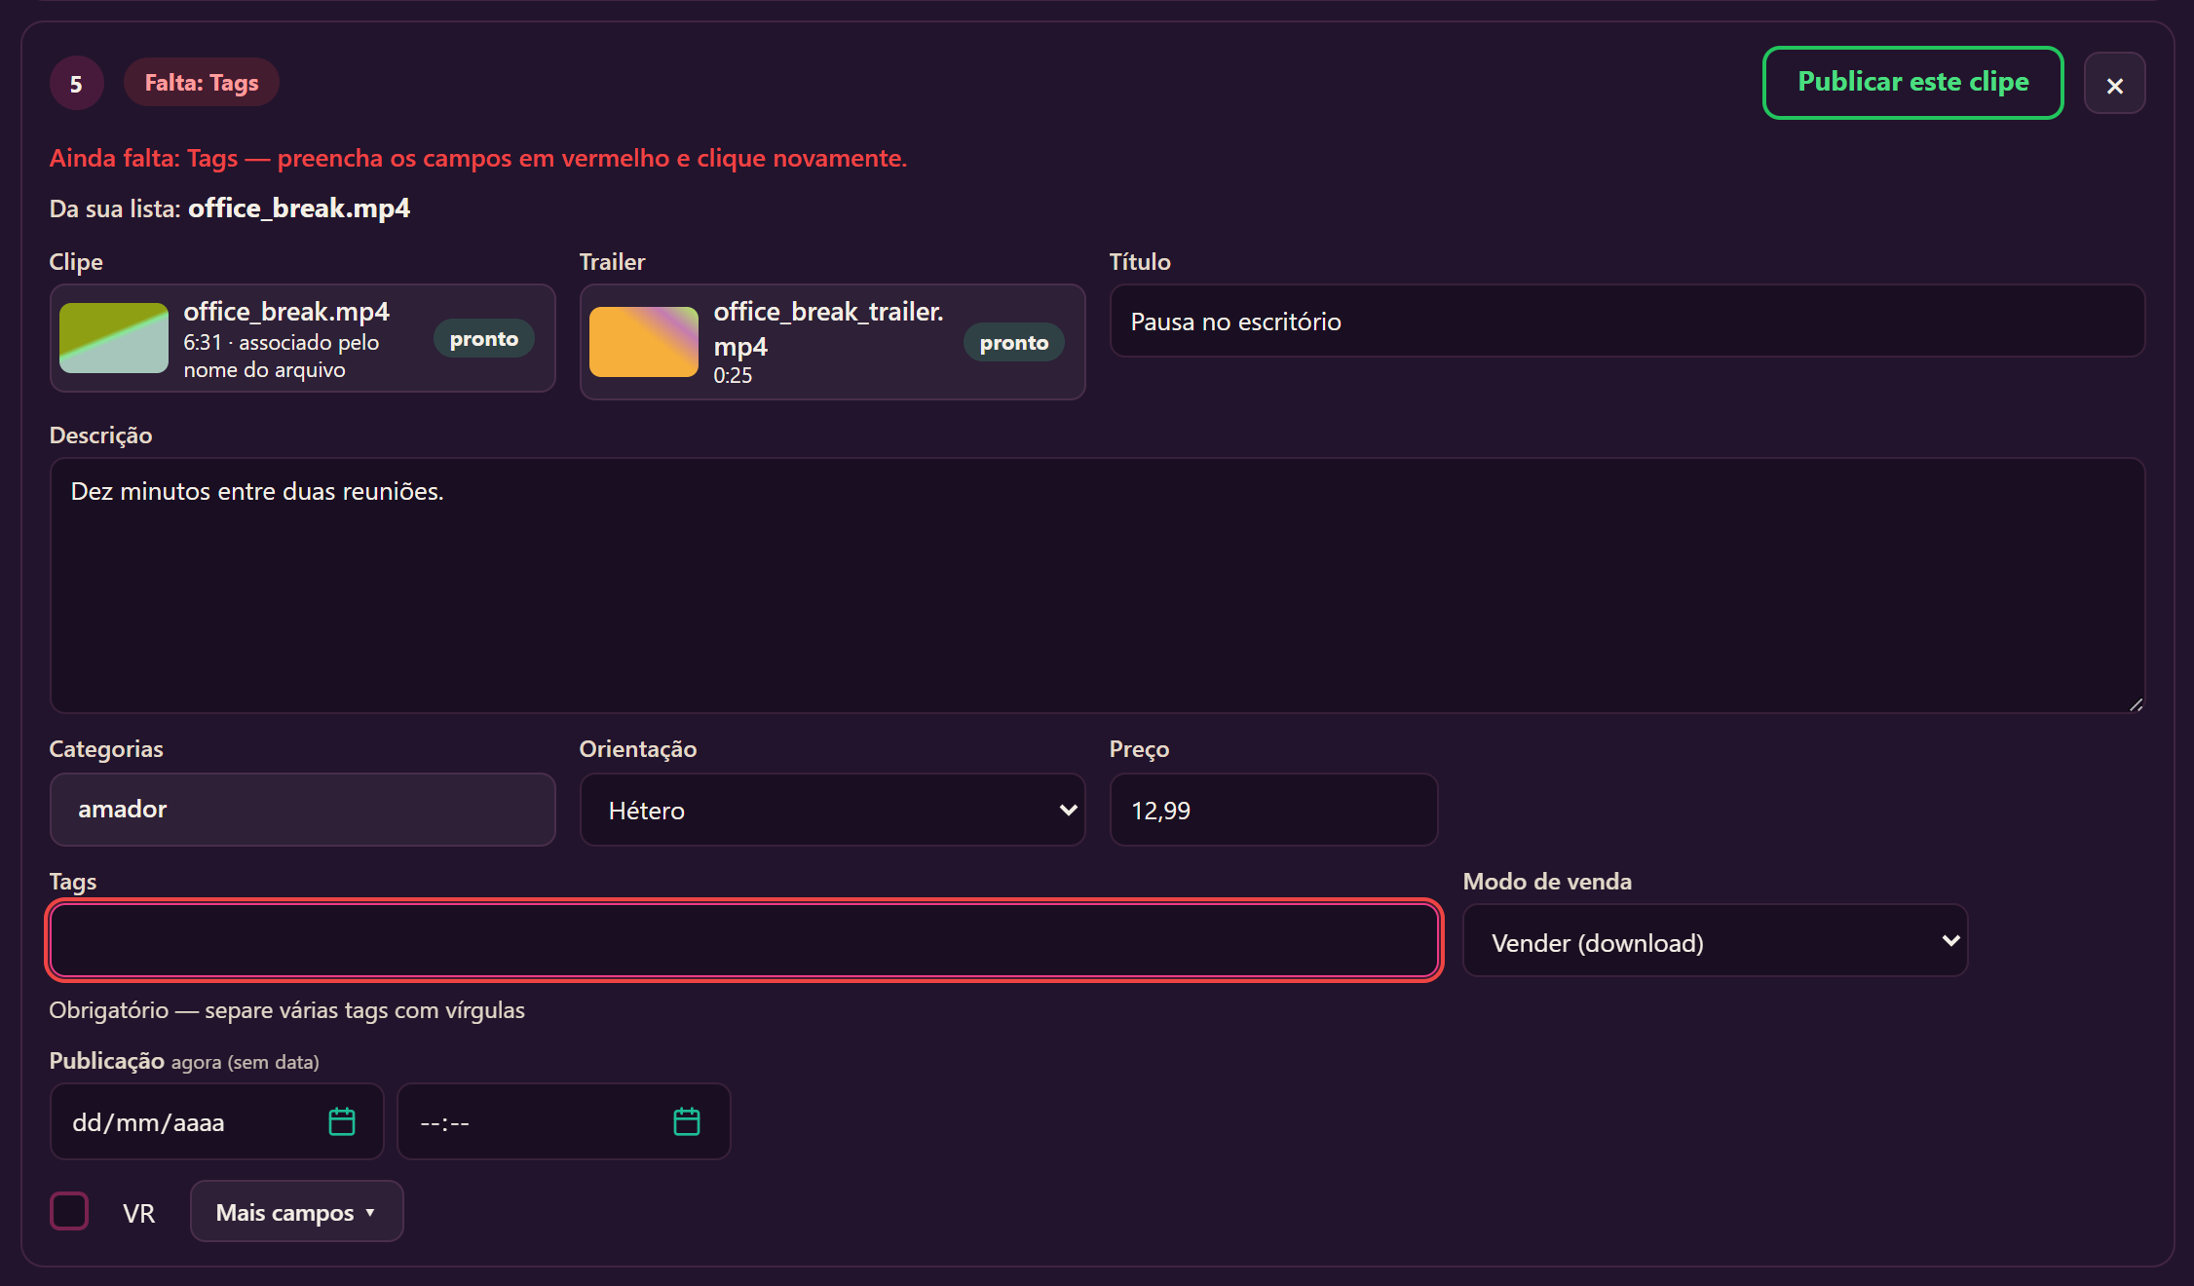Expand the Mais campos section
The width and height of the screenshot is (2194, 1286).
[296, 1212]
